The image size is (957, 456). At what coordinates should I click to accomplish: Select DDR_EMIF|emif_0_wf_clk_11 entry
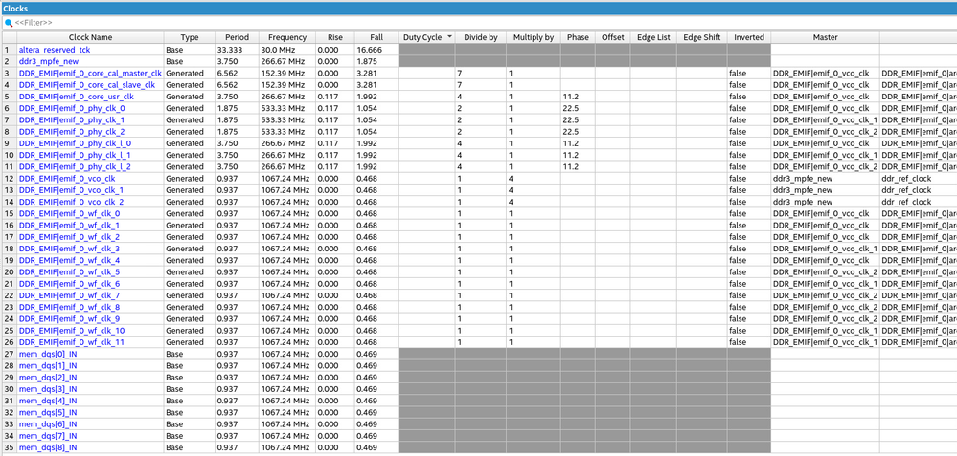(x=72, y=342)
